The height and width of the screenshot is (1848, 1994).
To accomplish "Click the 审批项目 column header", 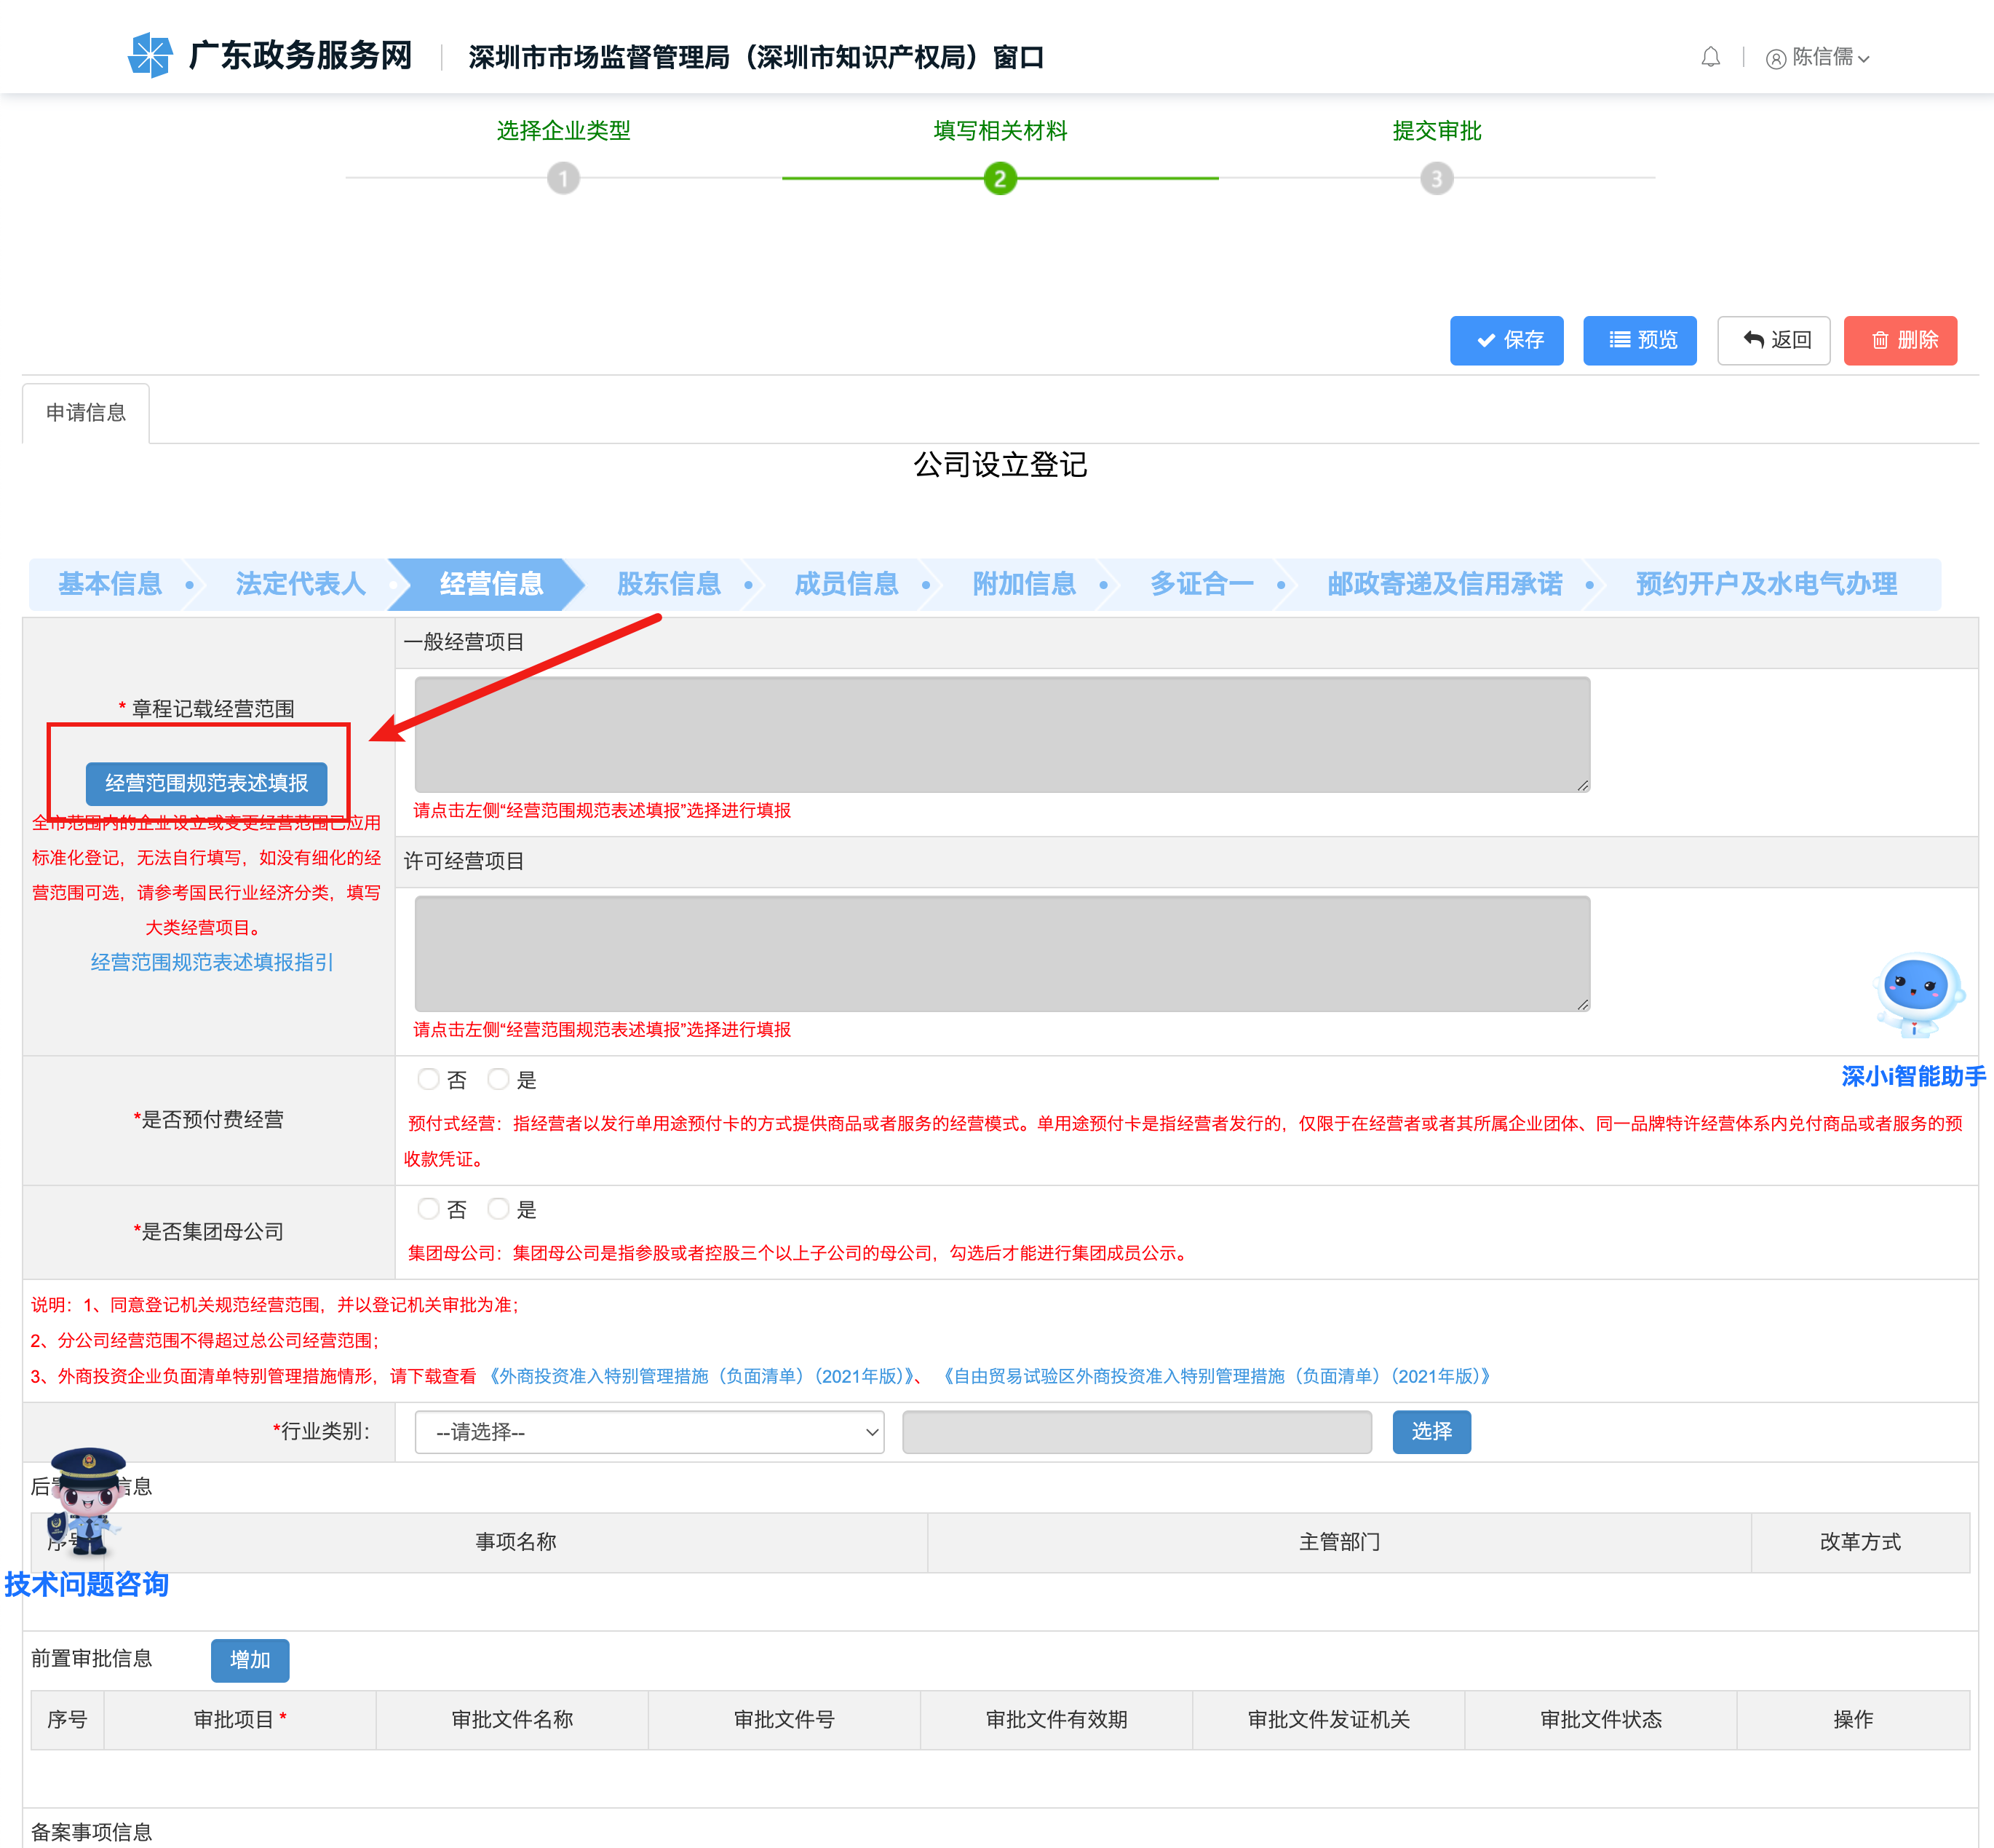I will pyautogui.click(x=240, y=1720).
